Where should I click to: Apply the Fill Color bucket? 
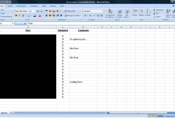point(35,15)
